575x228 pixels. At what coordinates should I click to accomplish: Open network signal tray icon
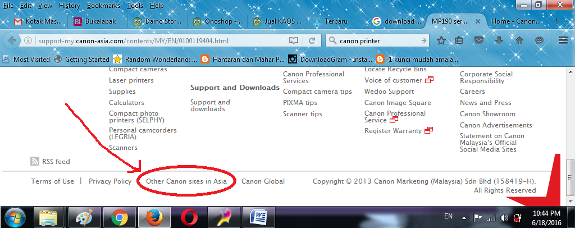click(491, 218)
